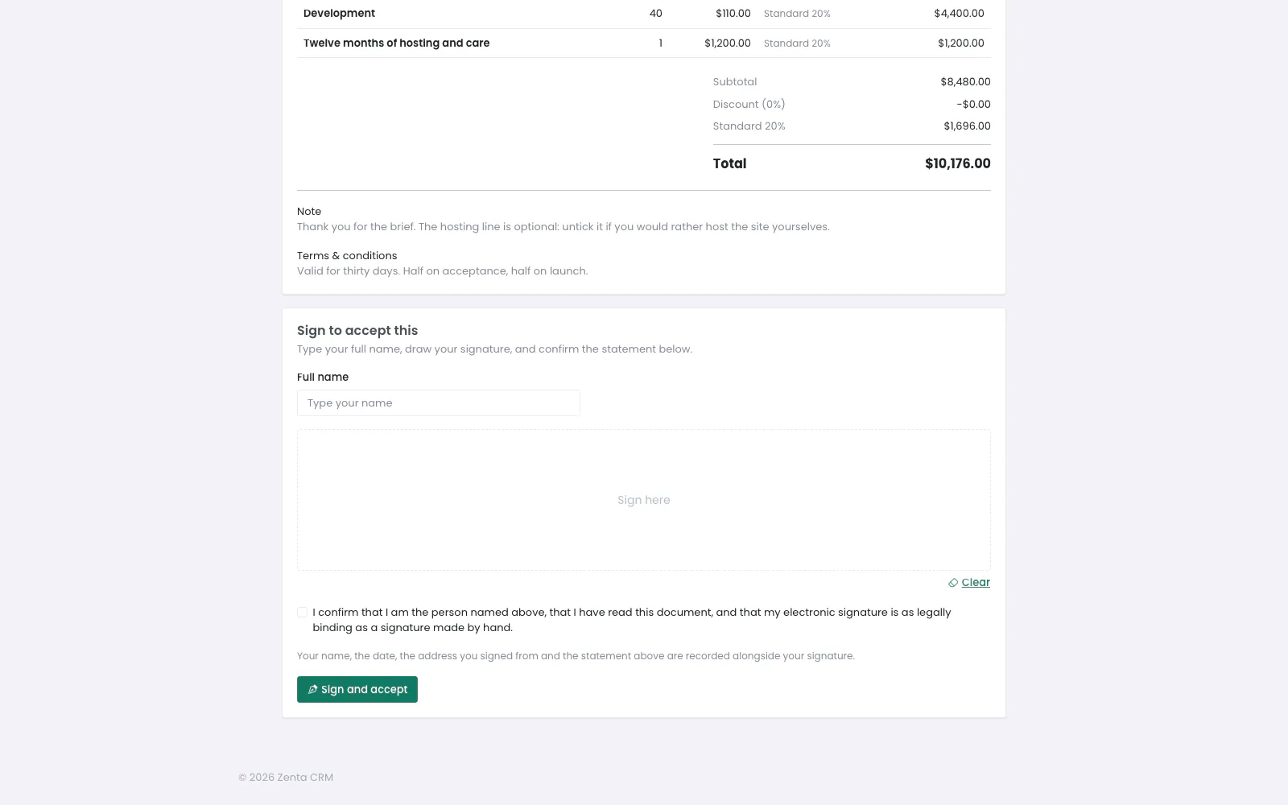Click the Note heading
The width and height of the screenshot is (1288, 805).
(x=309, y=212)
